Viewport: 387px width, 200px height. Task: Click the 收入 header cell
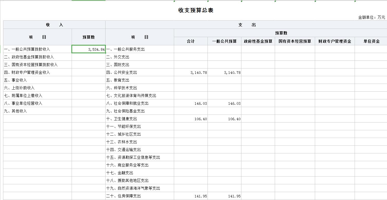pos(54,25)
